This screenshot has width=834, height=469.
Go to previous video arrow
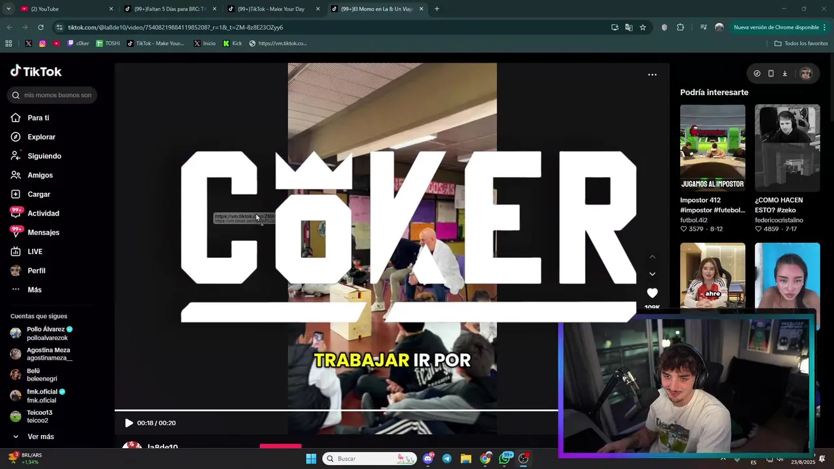click(x=652, y=257)
